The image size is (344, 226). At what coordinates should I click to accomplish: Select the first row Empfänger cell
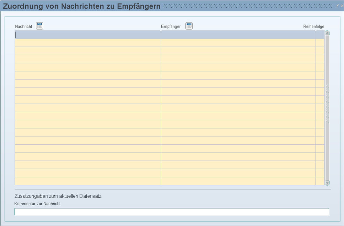(238, 35)
